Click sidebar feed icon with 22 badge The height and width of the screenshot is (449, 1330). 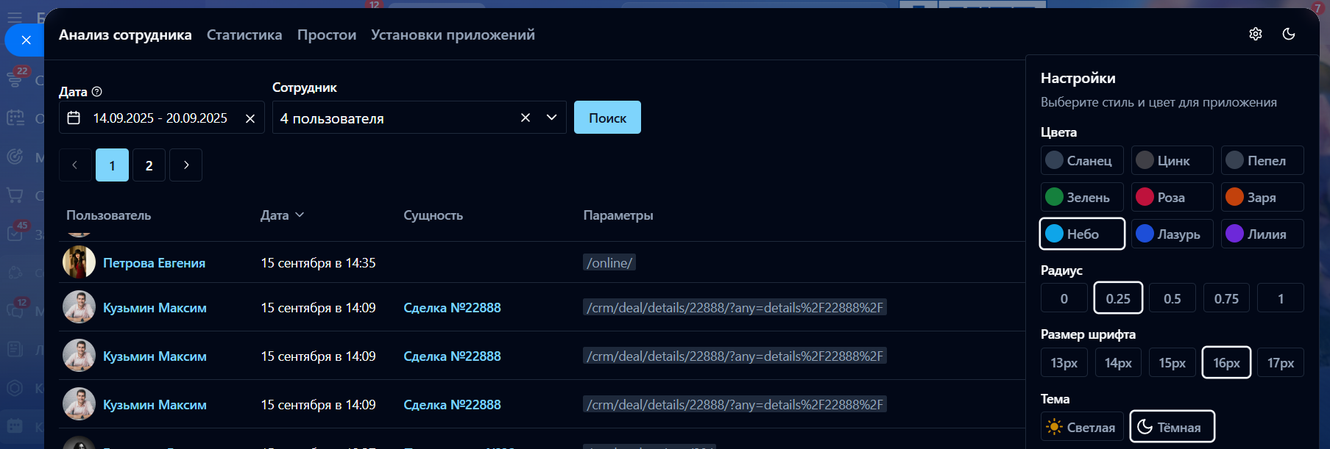pyautogui.click(x=15, y=78)
